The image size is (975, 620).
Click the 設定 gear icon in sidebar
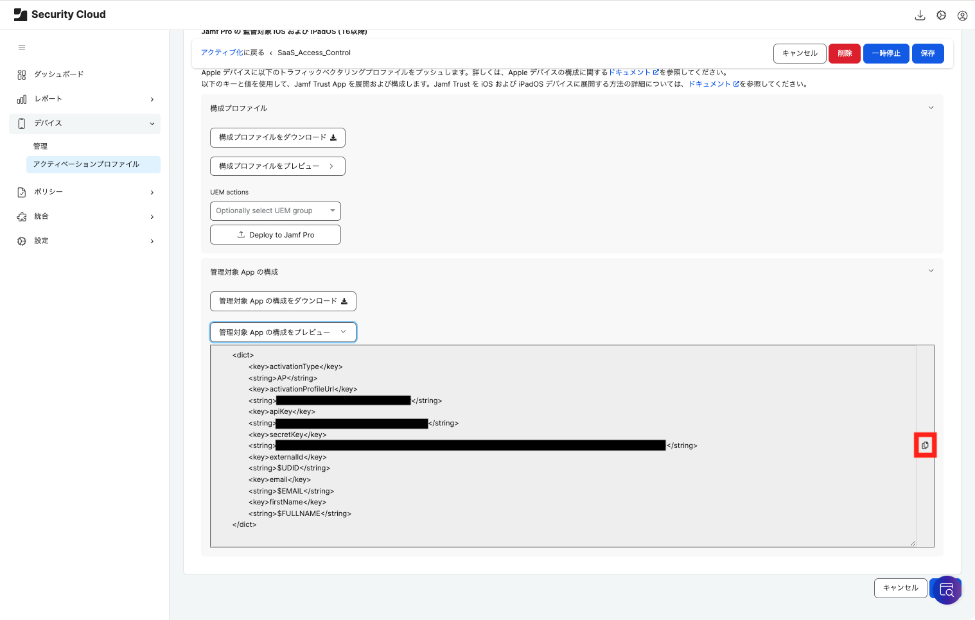[x=22, y=241]
